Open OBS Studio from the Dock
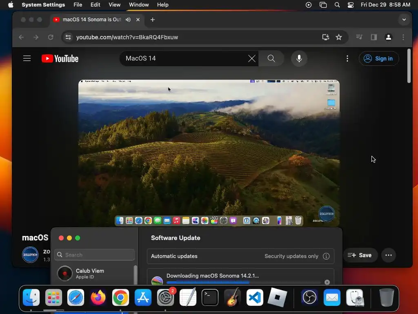The height and width of the screenshot is (314, 418). point(309,298)
